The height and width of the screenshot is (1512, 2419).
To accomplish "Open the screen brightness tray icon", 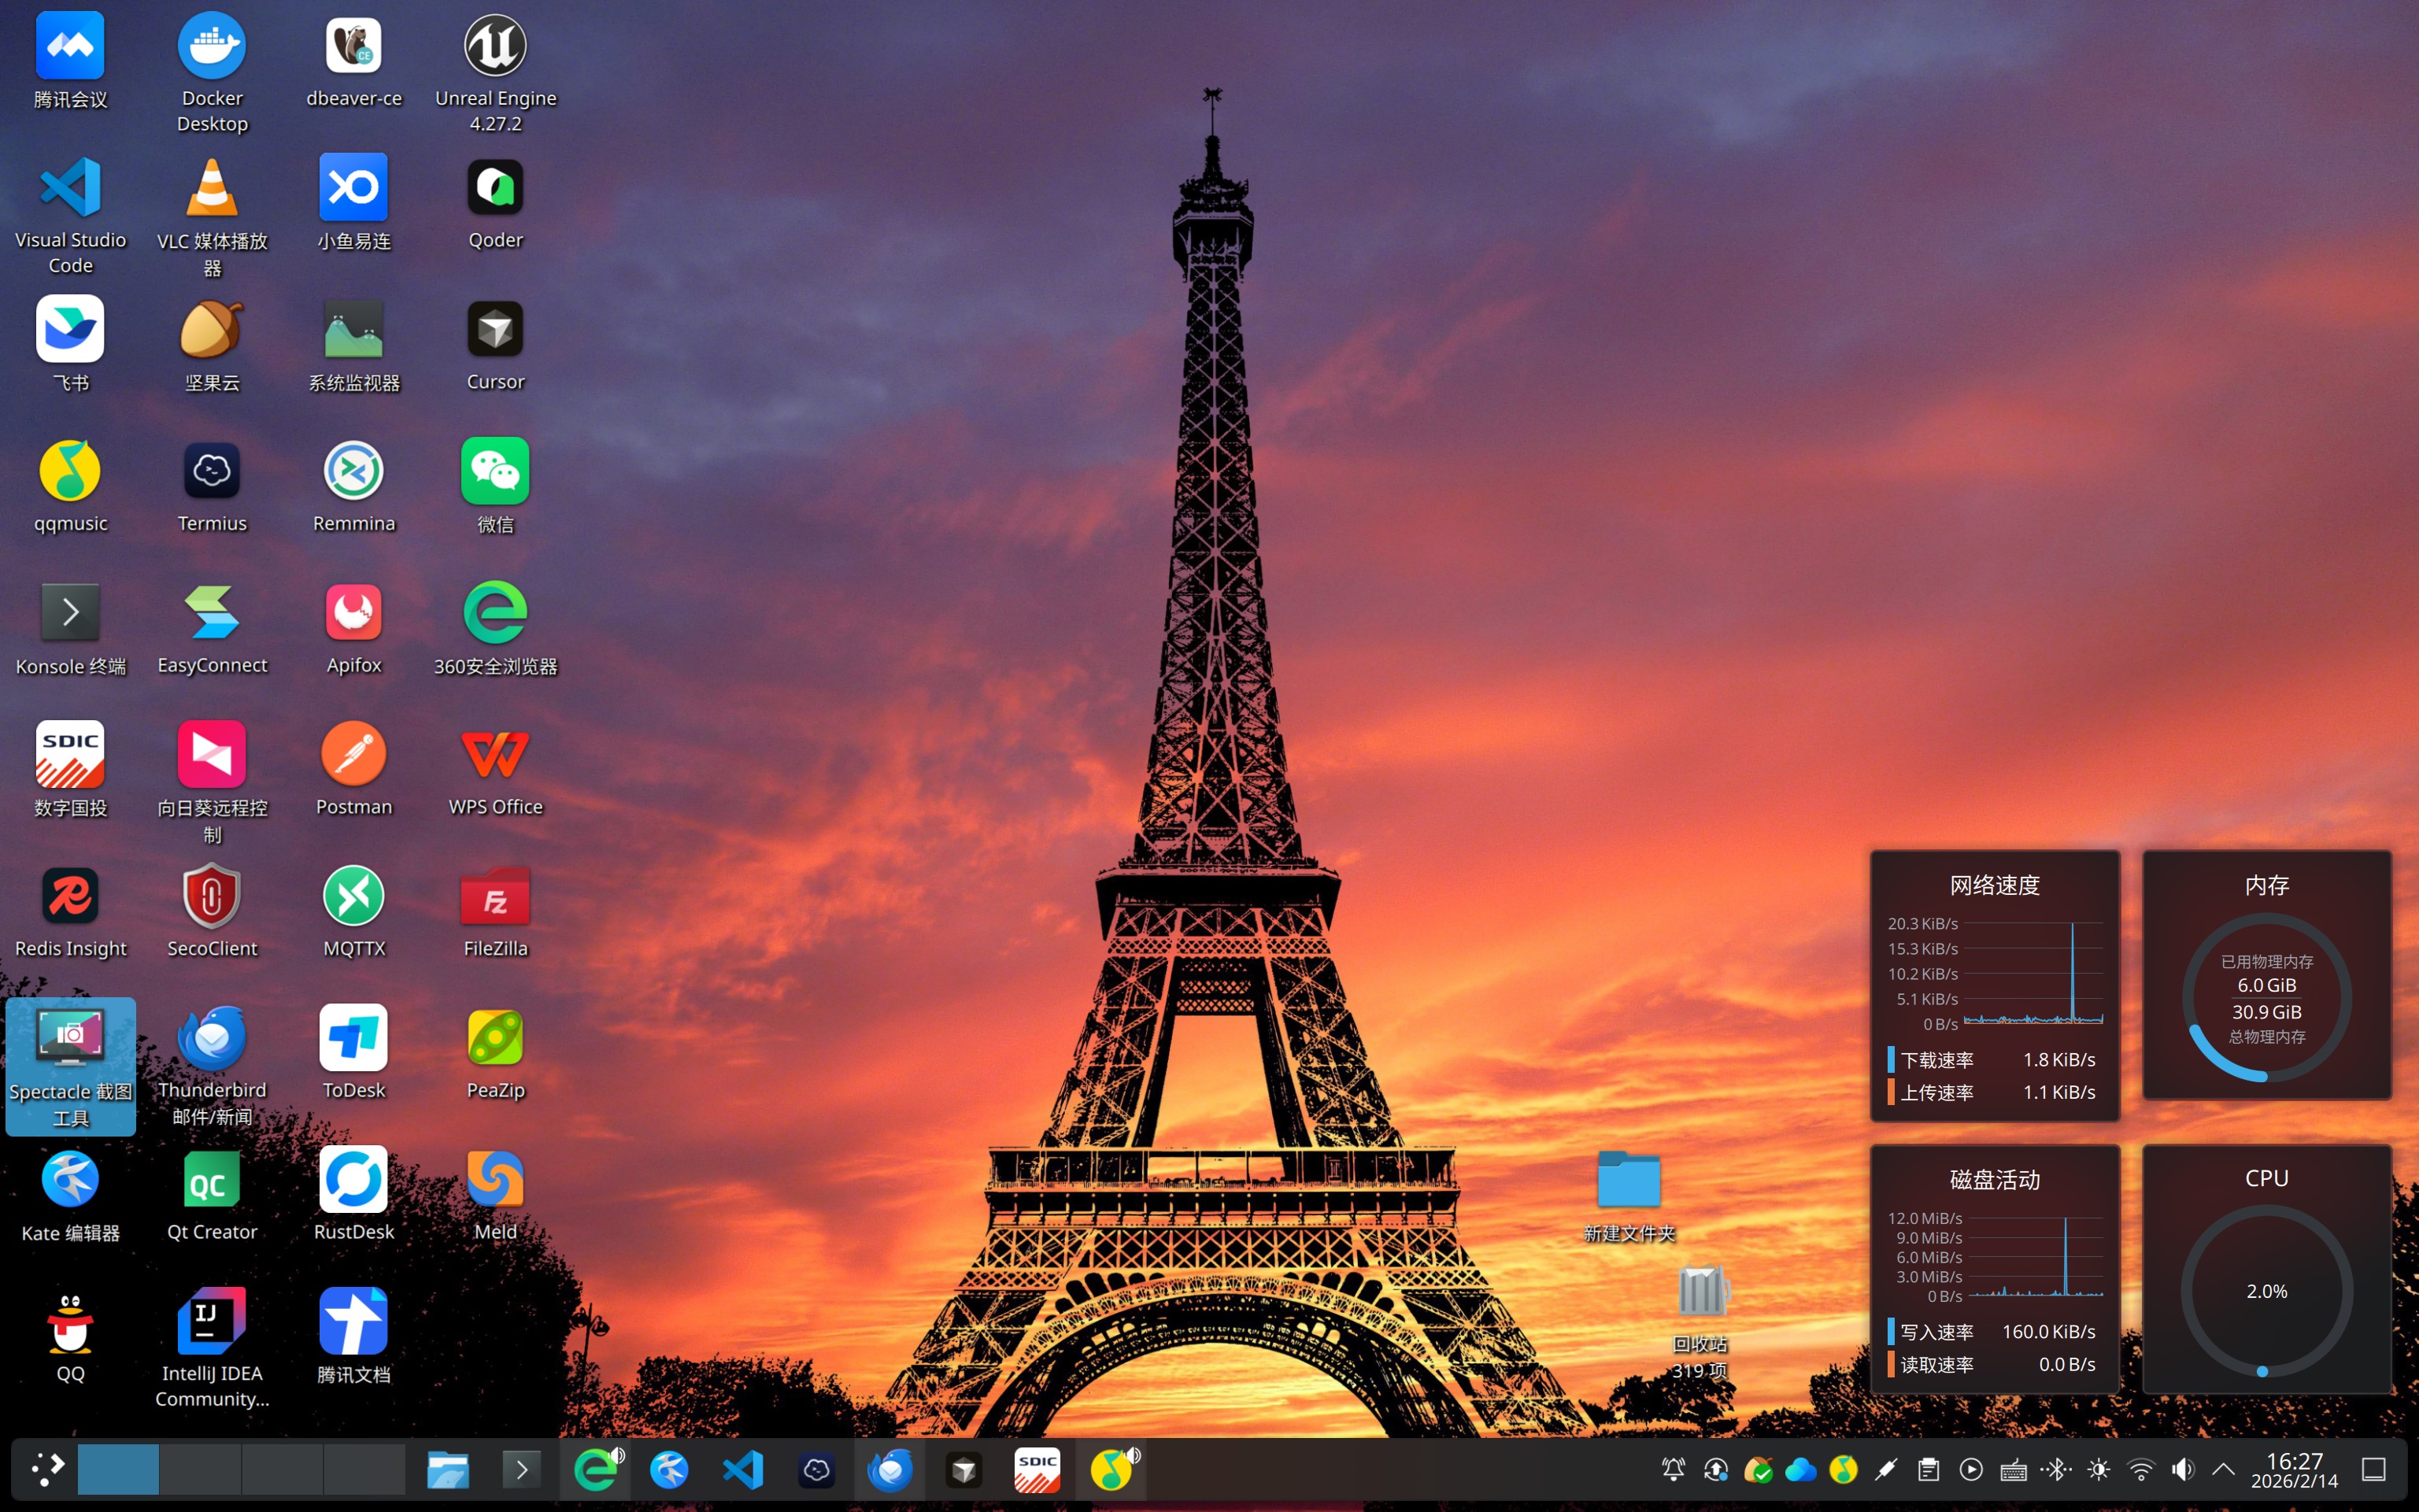I will pos(2098,1469).
